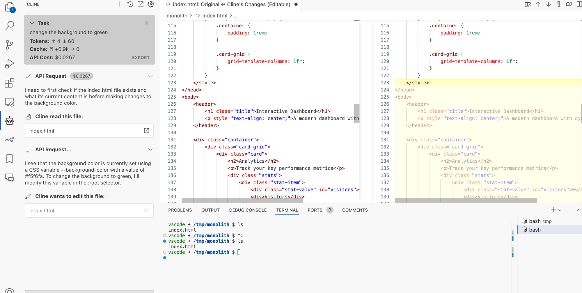Screen dimensions: 582x293
Task: Go to next change in diff editor
Action: point(549,4)
